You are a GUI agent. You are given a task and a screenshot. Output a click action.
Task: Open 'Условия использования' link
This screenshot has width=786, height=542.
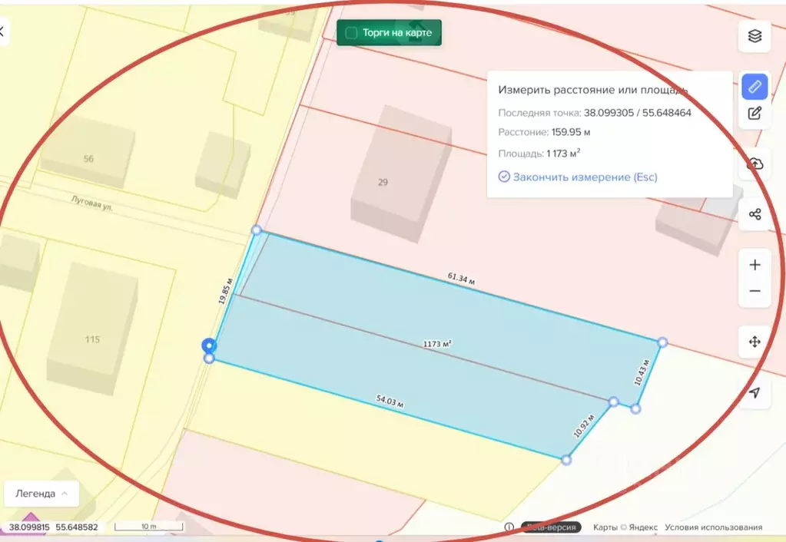pos(713,527)
